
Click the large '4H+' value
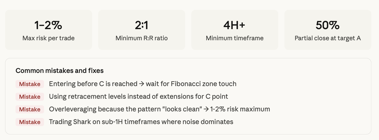235,25
